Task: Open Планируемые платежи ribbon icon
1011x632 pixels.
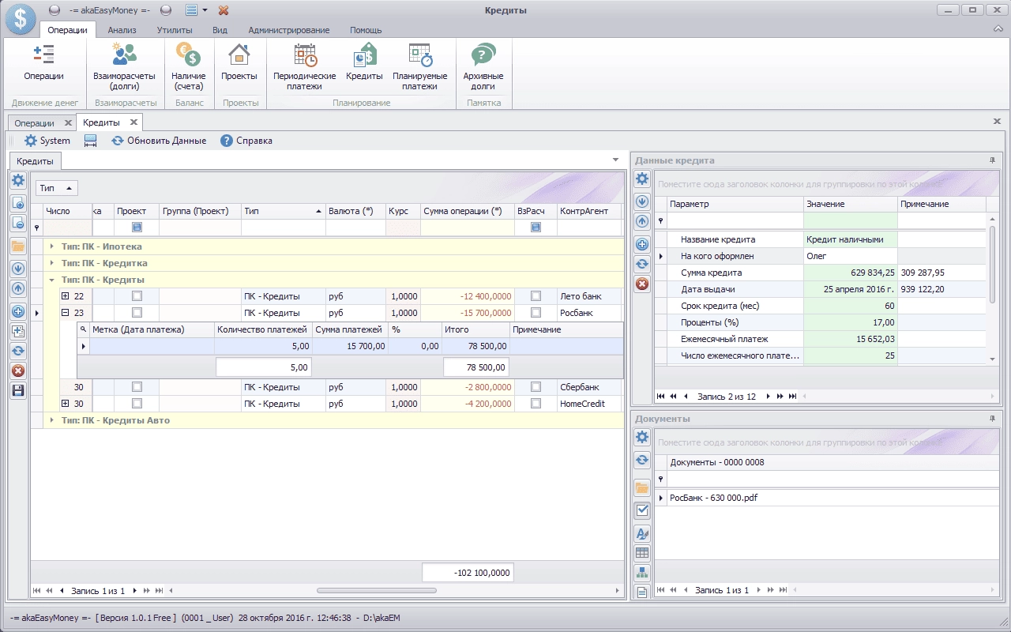Action: pyautogui.click(x=419, y=67)
